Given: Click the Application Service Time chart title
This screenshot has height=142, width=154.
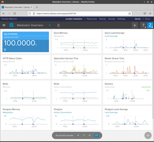Looking at the screenshot, I should tap(66, 58).
